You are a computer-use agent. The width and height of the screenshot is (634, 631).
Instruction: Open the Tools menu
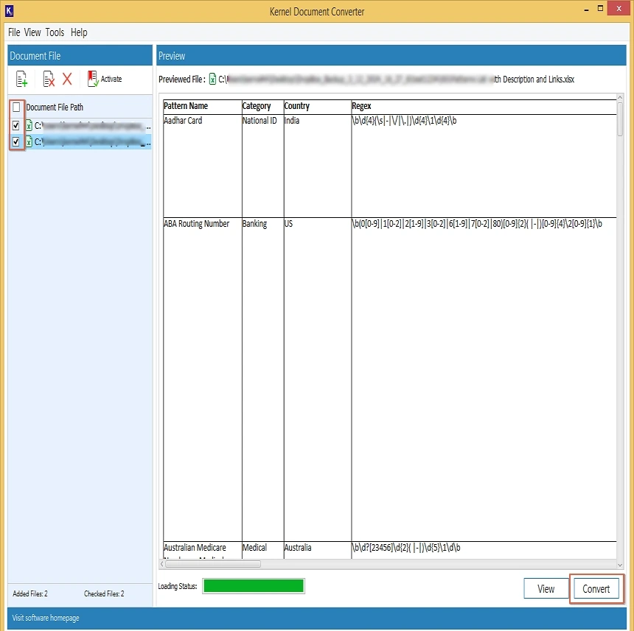pos(55,32)
